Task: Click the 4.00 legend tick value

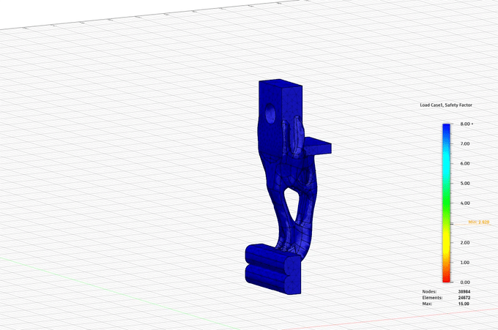Action: coord(465,203)
